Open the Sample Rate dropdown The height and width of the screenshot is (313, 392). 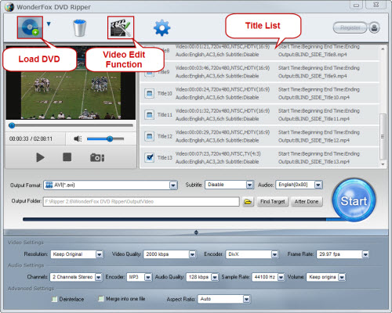coord(281,277)
